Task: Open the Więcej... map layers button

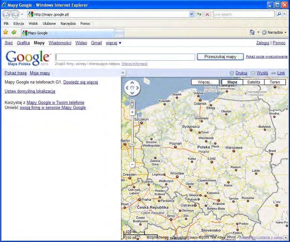Action: (205, 82)
